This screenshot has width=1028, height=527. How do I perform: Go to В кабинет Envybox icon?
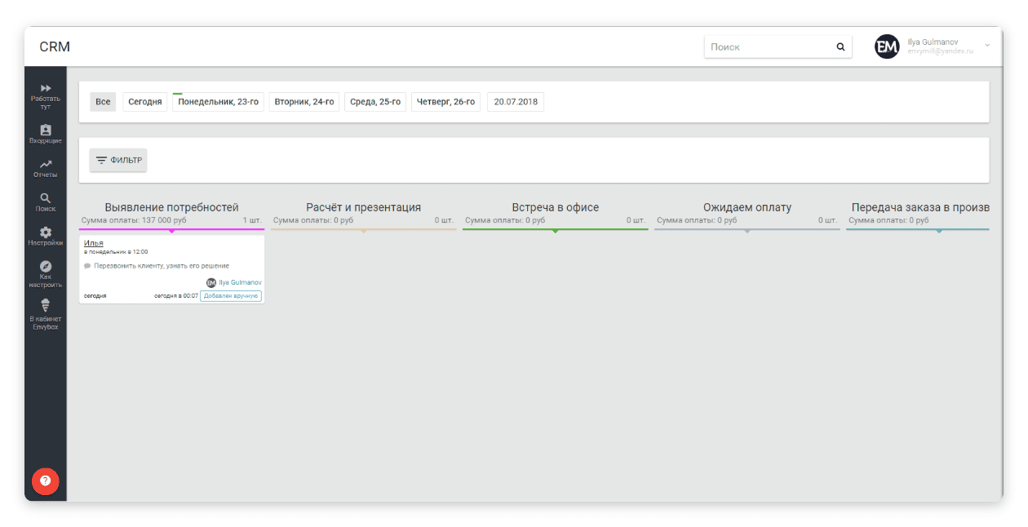[46, 305]
